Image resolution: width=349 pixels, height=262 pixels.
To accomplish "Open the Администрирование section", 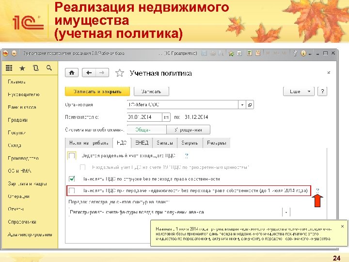I will point(30,235).
